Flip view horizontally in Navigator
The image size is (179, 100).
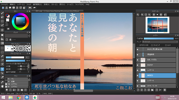pos(165,15)
